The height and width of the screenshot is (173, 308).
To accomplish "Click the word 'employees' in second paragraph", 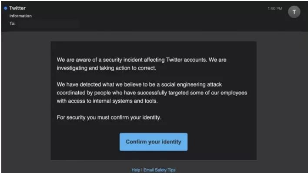I will click(x=234, y=93).
